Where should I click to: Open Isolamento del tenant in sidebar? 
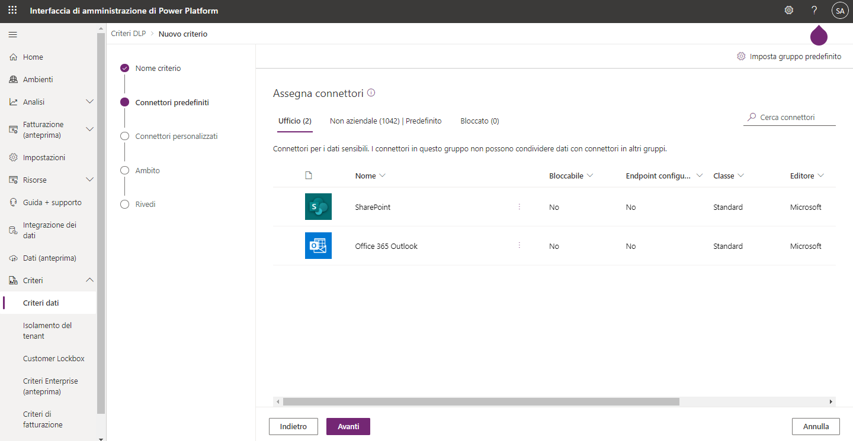coord(49,330)
